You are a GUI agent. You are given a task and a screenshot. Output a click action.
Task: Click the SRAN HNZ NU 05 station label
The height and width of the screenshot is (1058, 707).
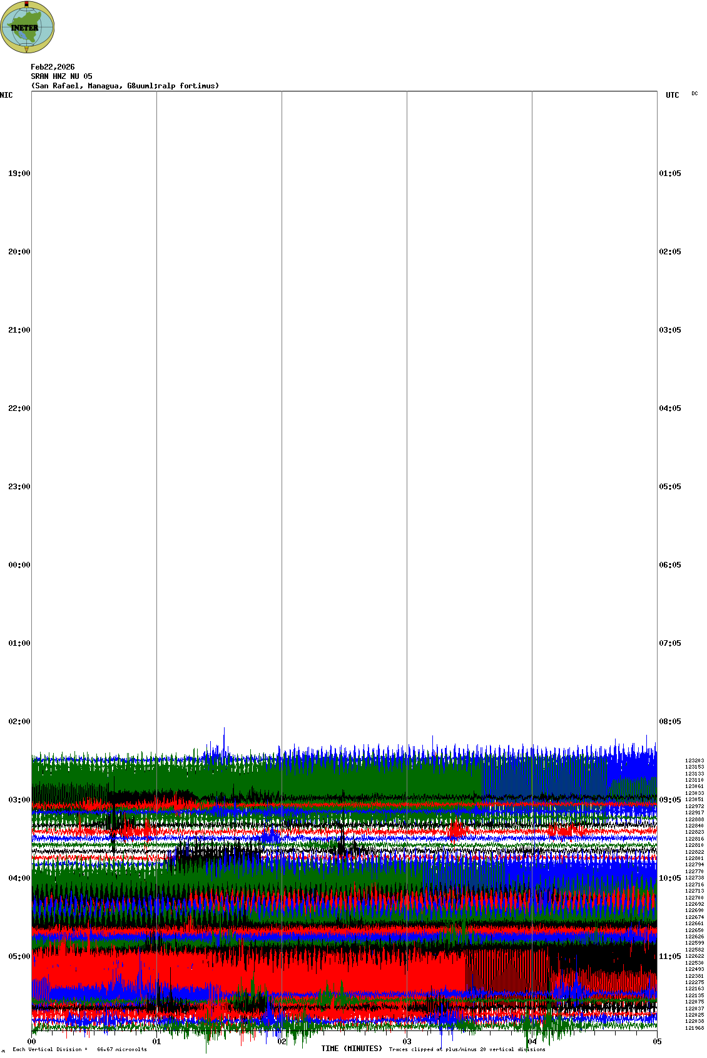(61, 76)
